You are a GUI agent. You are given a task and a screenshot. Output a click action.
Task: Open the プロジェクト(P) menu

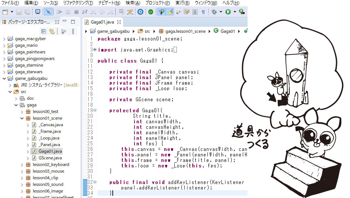(x=157, y=3)
